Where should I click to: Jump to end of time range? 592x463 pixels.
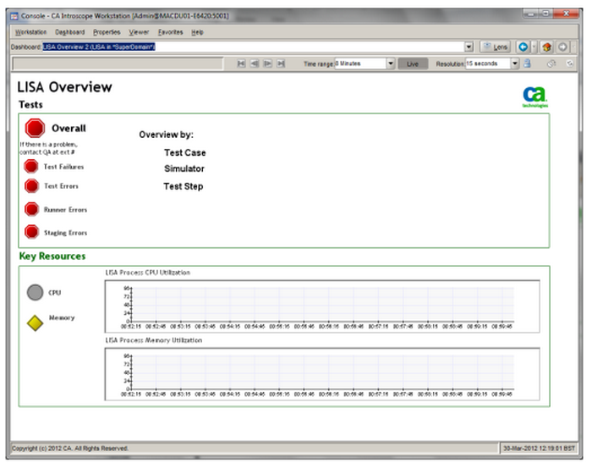[x=281, y=63]
